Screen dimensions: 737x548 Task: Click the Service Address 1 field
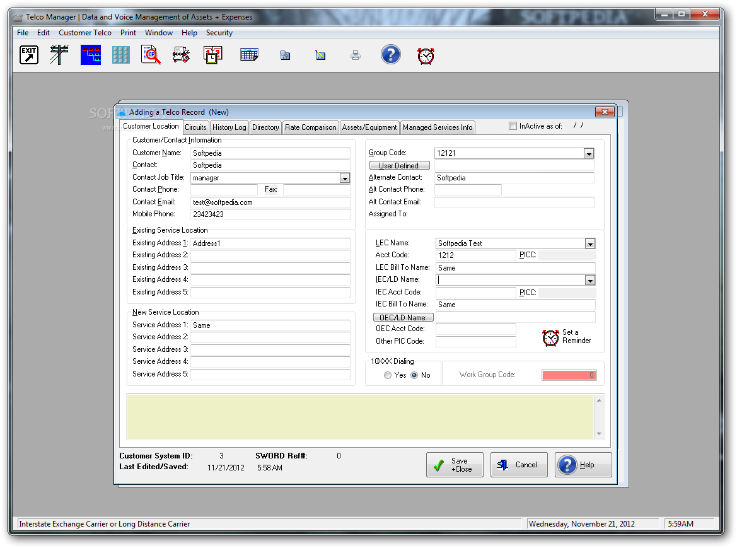(270, 325)
